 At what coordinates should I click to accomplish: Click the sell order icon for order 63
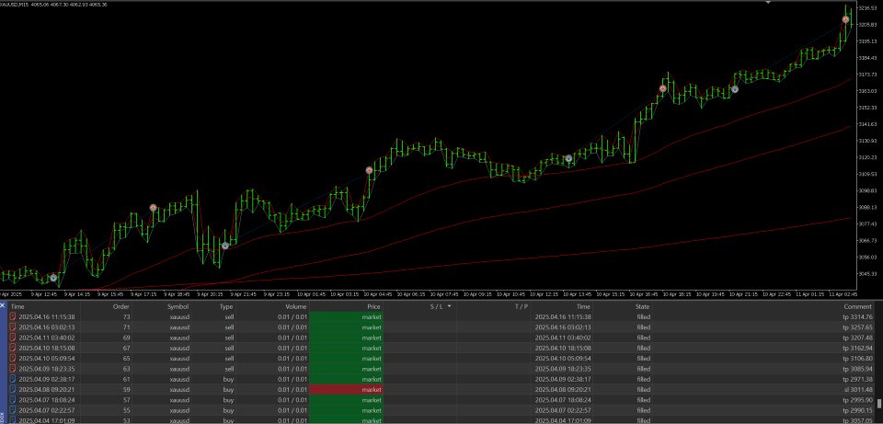coord(13,369)
